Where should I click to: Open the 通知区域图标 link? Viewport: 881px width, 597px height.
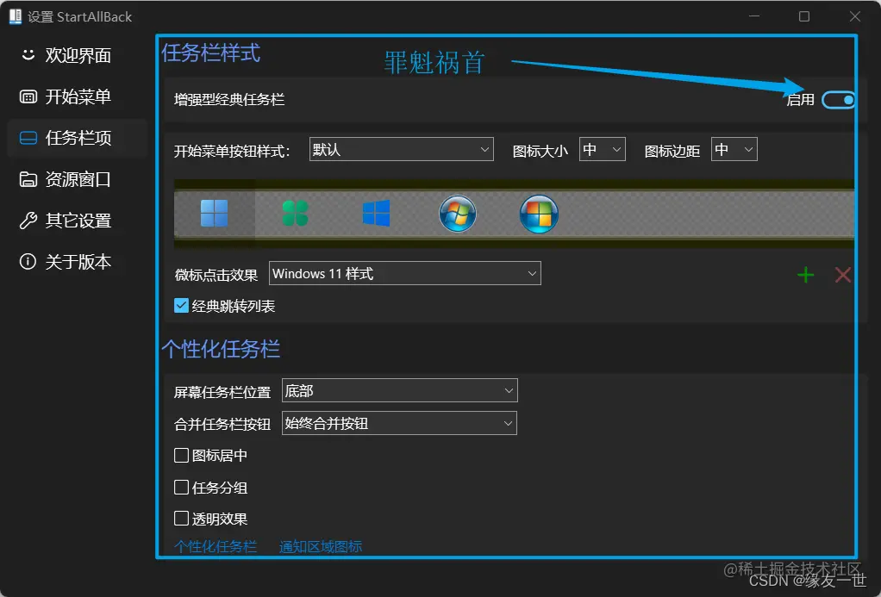pyautogui.click(x=320, y=546)
